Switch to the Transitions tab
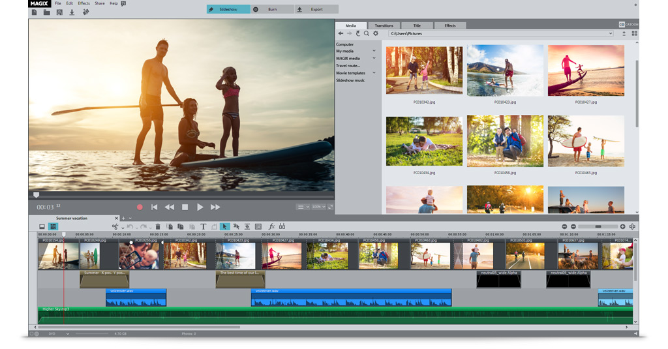This screenshot has width=668, height=349. point(384,25)
